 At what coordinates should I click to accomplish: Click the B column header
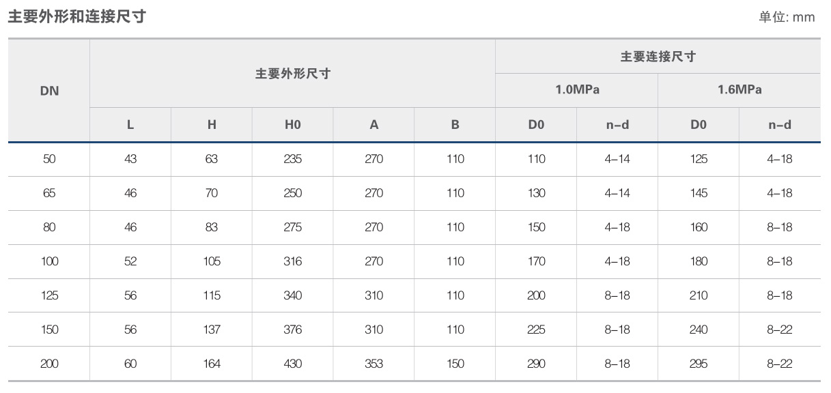tap(455, 125)
